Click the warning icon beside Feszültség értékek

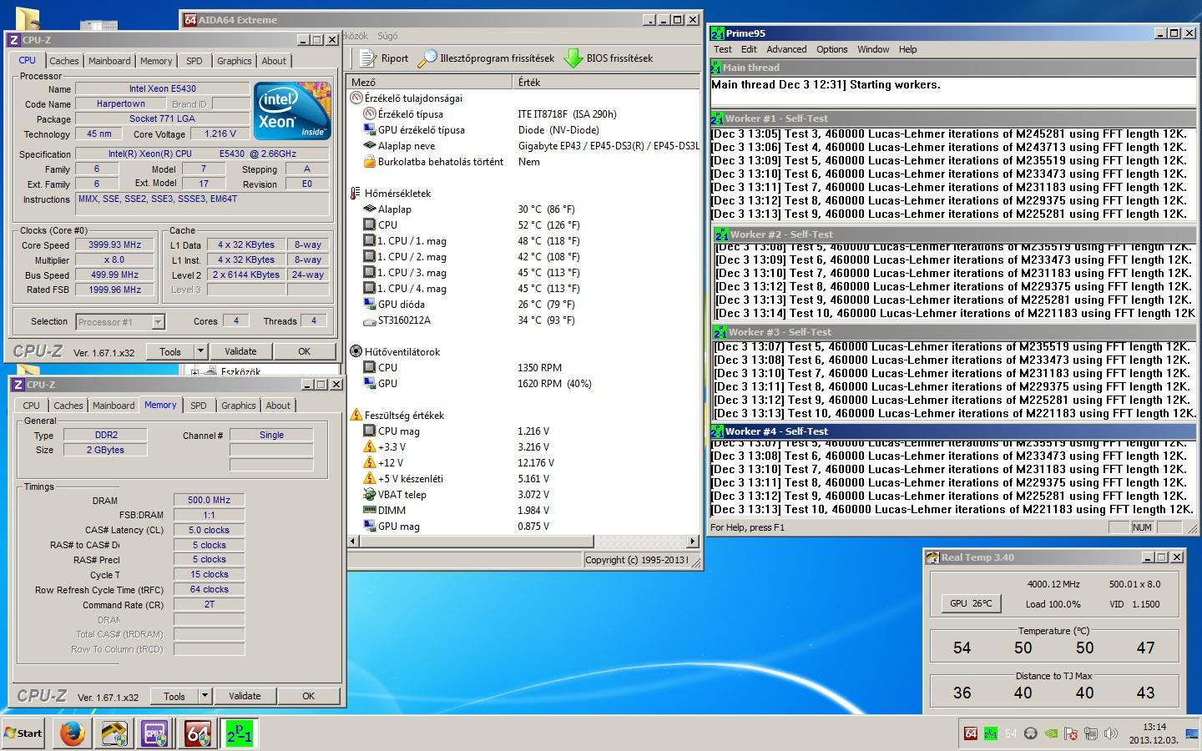tap(356, 415)
